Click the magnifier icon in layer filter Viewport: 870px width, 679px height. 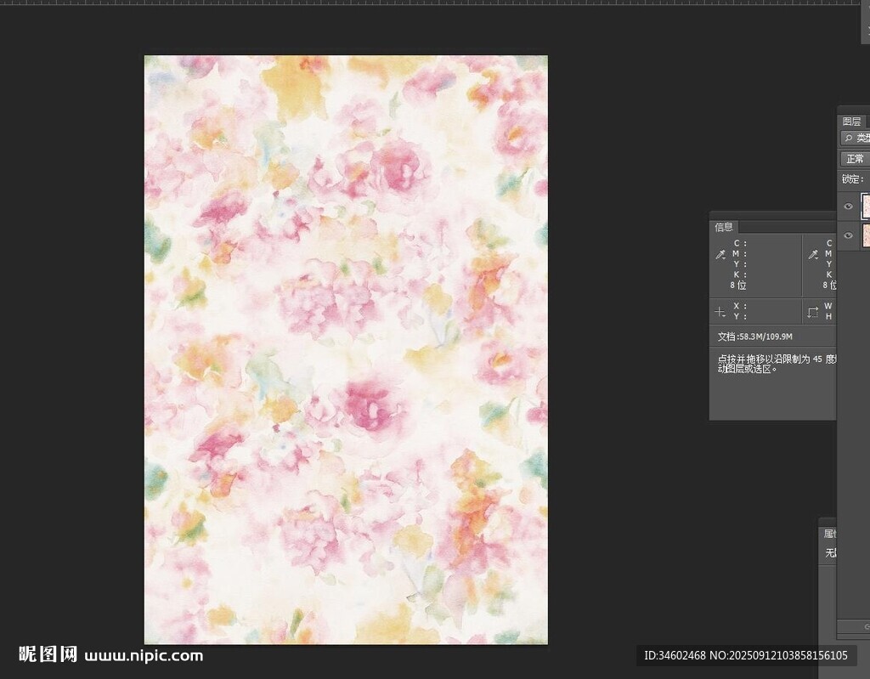[848, 138]
